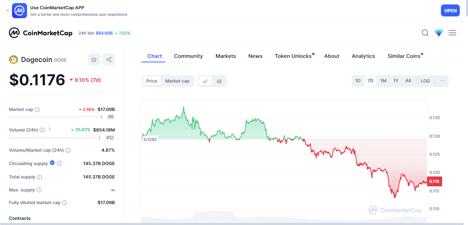
Task: Show Market cap info tooltip icon
Action: pos(37,110)
